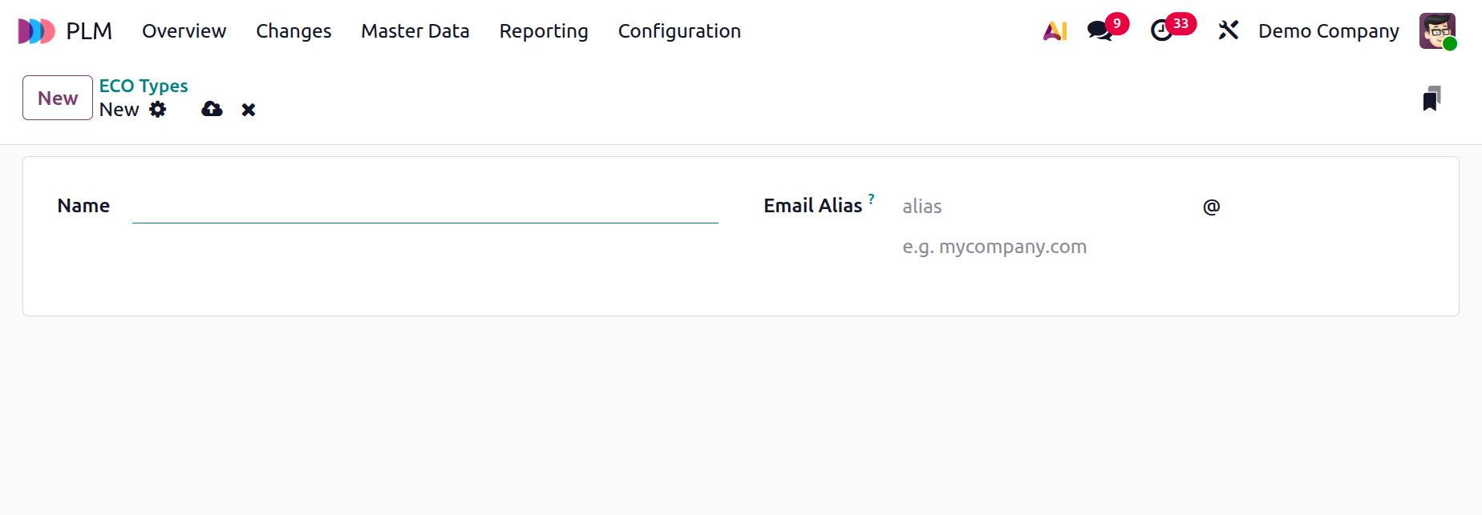Screen dimensions: 1482x515
Task: Click the PLM app logo icon
Action: click(x=36, y=31)
